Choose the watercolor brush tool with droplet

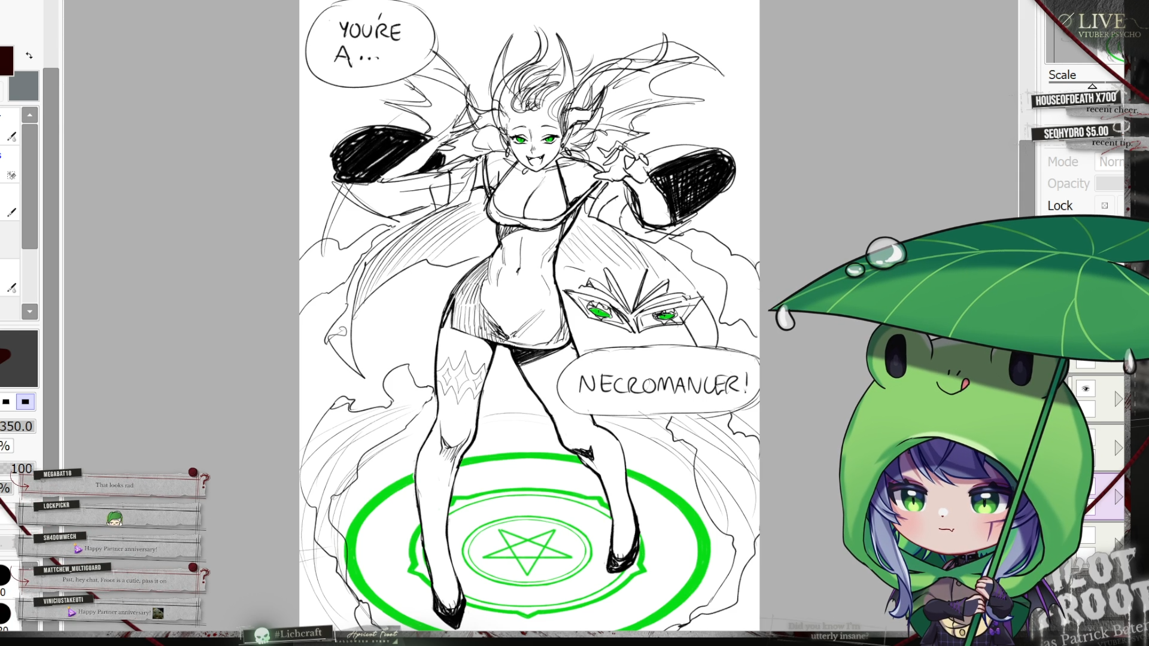click(11, 136)
